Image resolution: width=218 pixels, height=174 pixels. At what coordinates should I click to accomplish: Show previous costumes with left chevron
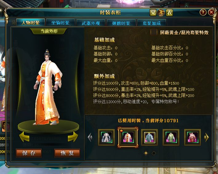click(x=90, y=137)
